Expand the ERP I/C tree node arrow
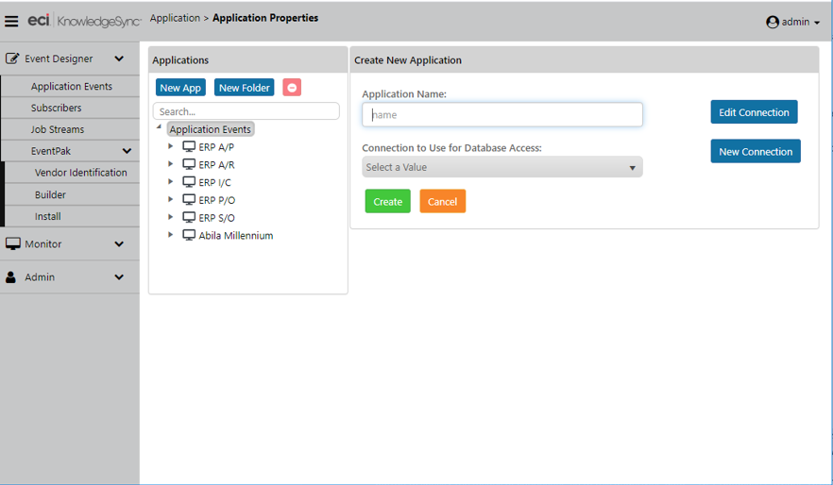 click(171, 181)
